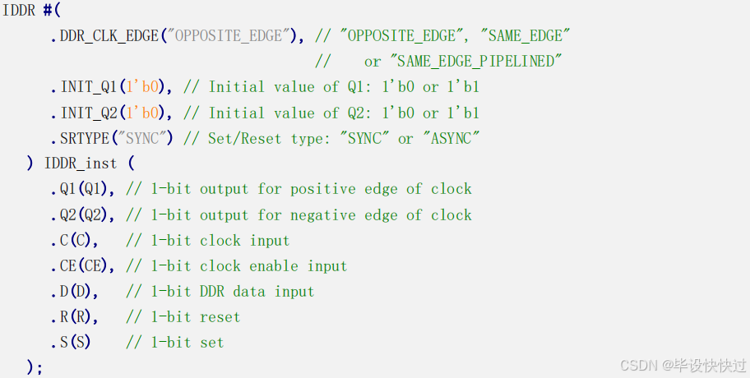The height and width of the screenshot is (378, 750).
Task: Select the INIT_Q1 parameter
Action: tap(88, 87)
